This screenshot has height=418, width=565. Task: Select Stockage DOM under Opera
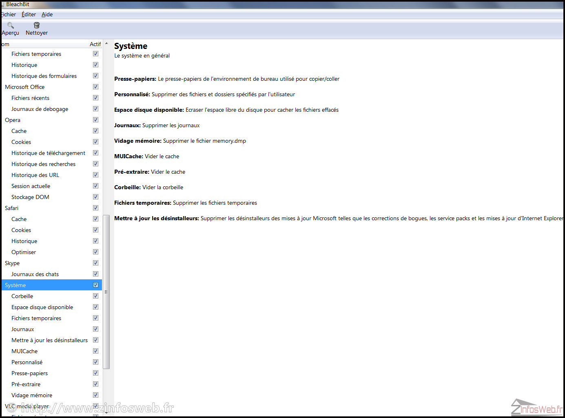pyautogui.click(x=30, y=197)
